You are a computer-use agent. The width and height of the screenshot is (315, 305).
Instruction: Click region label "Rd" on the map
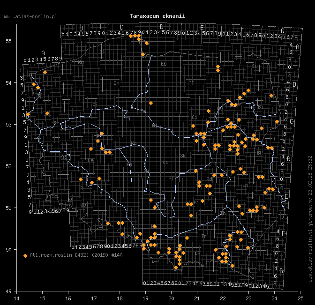pos(210,179)
